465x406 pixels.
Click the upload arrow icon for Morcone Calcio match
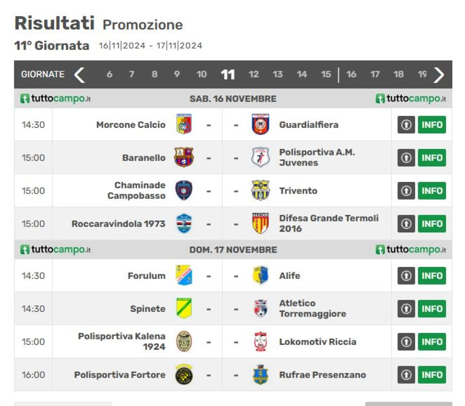point(406,125)
